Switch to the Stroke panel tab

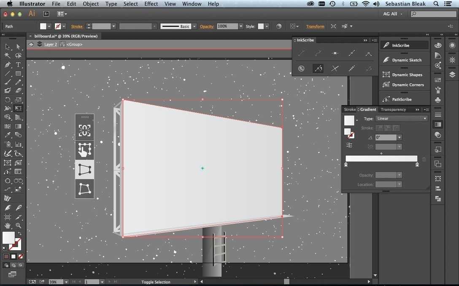click(349, 109)
